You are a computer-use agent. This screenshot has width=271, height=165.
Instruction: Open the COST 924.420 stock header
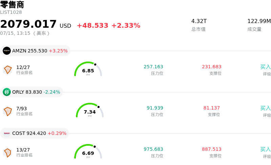coord(35,133)
